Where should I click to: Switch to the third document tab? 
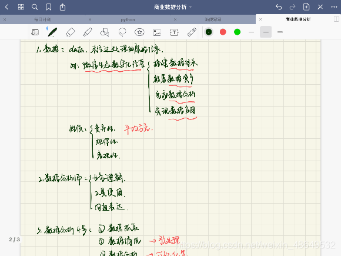[x=213, y=19]
